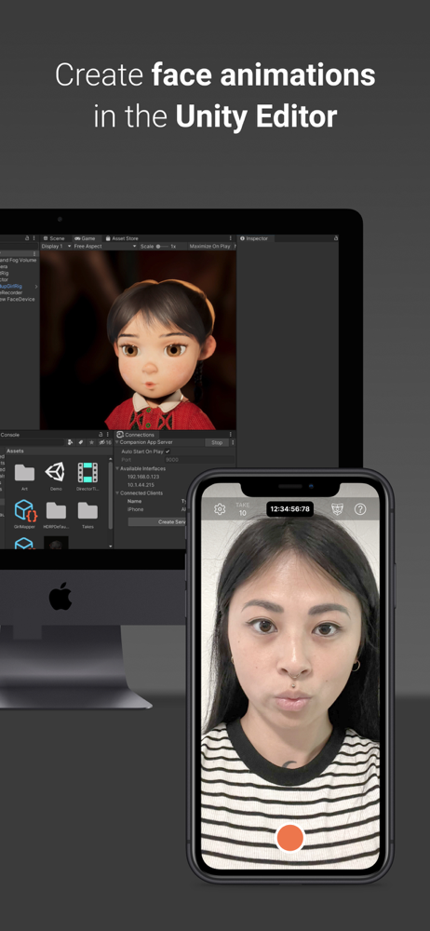
Task: Tap the face mask icon in iPhone app
Action: click(x=337, y=509)
